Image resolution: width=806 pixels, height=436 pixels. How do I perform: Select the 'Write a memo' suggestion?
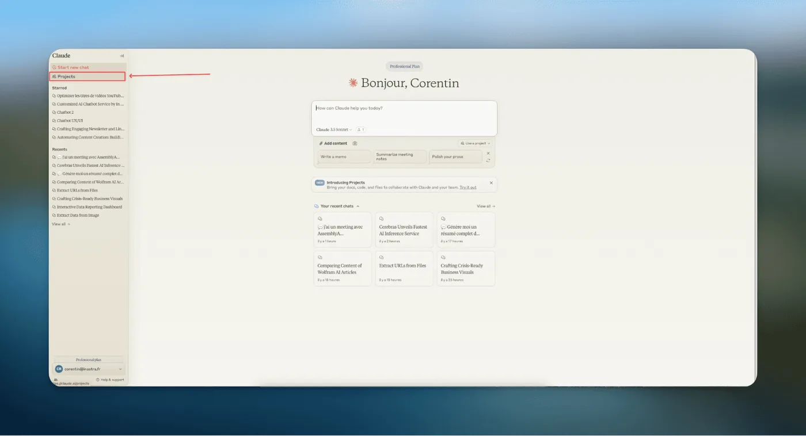pos(344,156)
